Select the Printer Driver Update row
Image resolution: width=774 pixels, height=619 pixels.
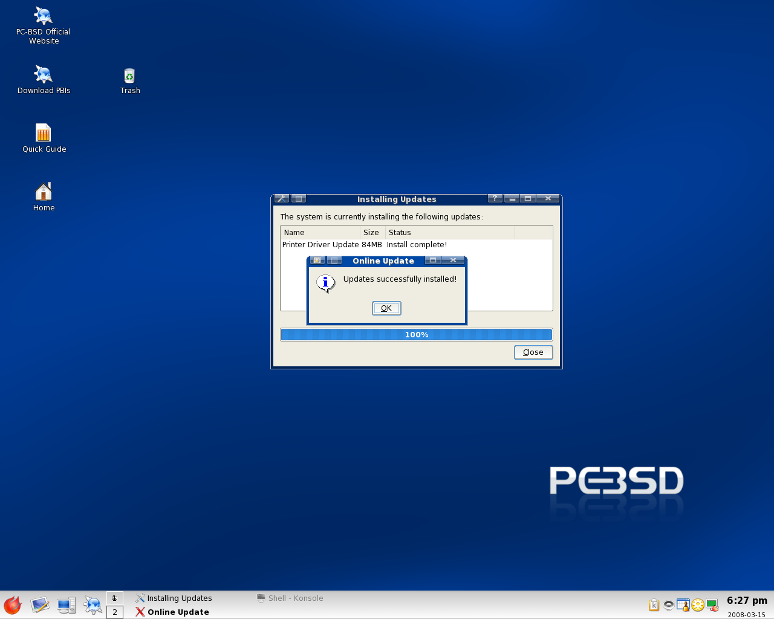point(416,245)
